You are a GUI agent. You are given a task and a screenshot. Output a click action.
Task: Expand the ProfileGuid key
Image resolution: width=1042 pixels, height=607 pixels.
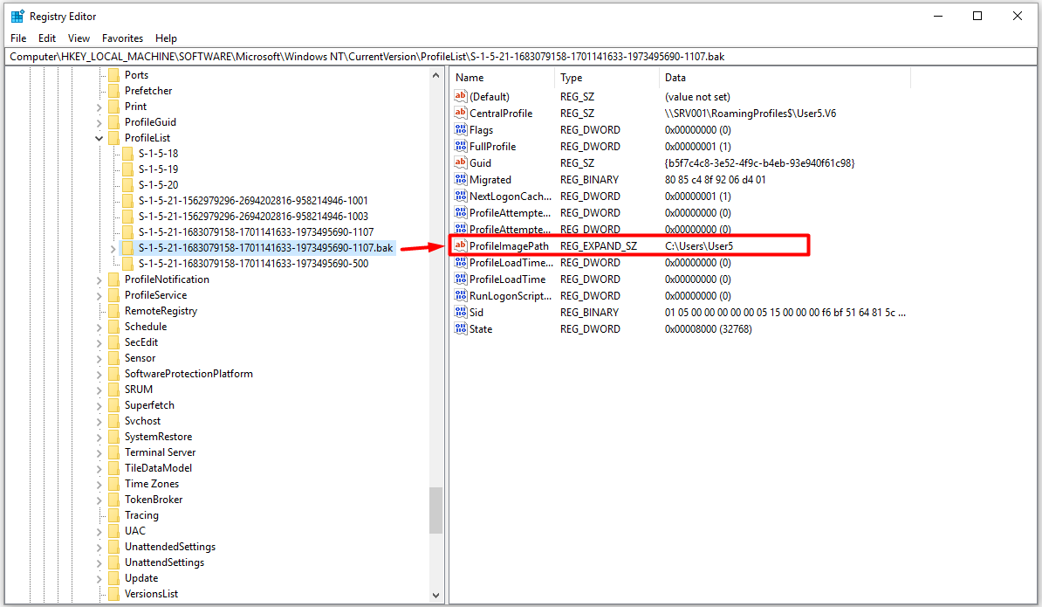(x=99, y=122)
